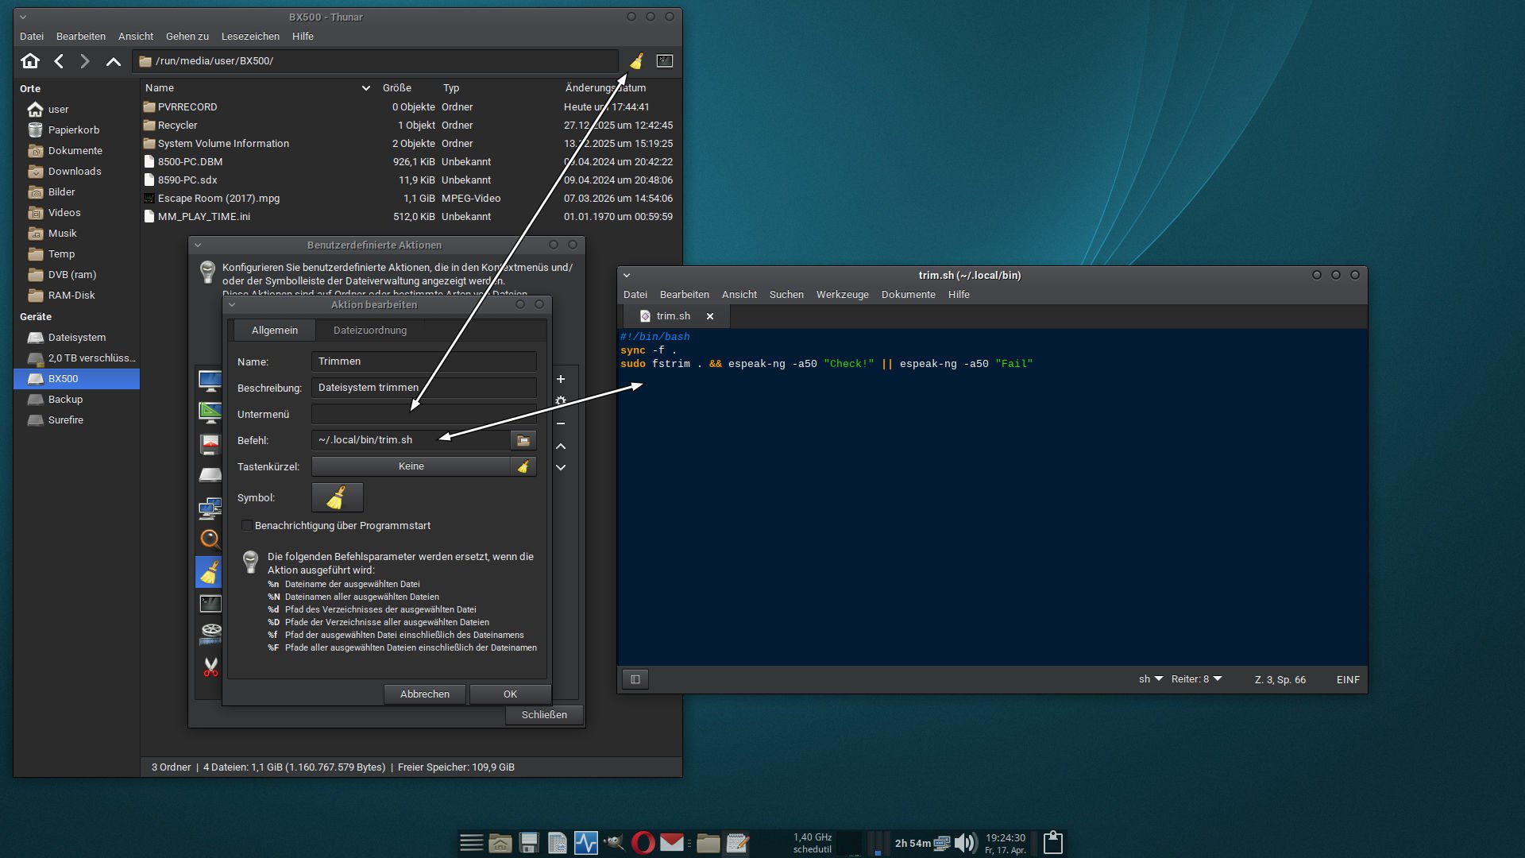Expand the Name column sort arrow
This screenshot has height=858, width=1525.
coord(366,88)
